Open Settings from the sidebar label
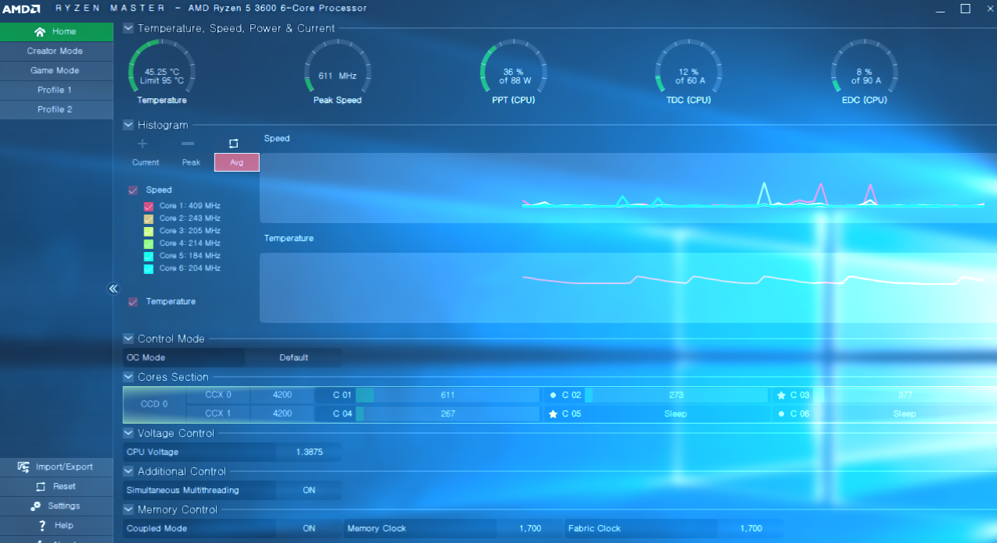Viewport: 997px width, 543px height. [x=64, y=506]
